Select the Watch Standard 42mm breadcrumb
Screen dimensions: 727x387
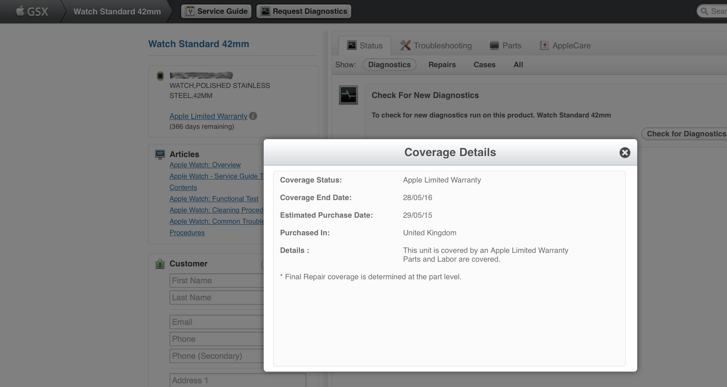point(117,12)
